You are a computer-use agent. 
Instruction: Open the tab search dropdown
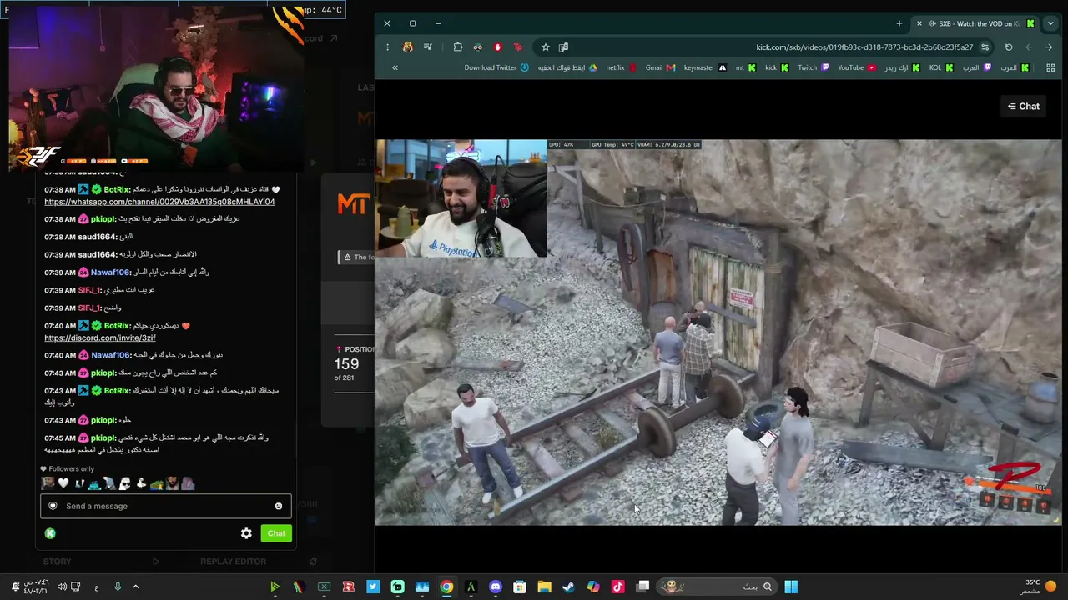[x=1050, y=23]
